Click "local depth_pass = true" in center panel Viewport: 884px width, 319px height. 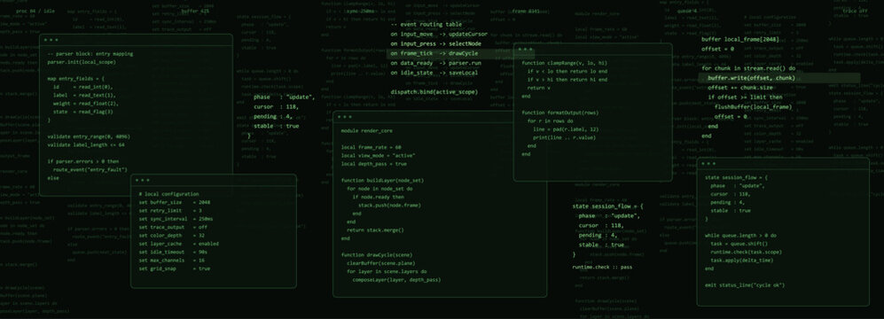(374, 164)
